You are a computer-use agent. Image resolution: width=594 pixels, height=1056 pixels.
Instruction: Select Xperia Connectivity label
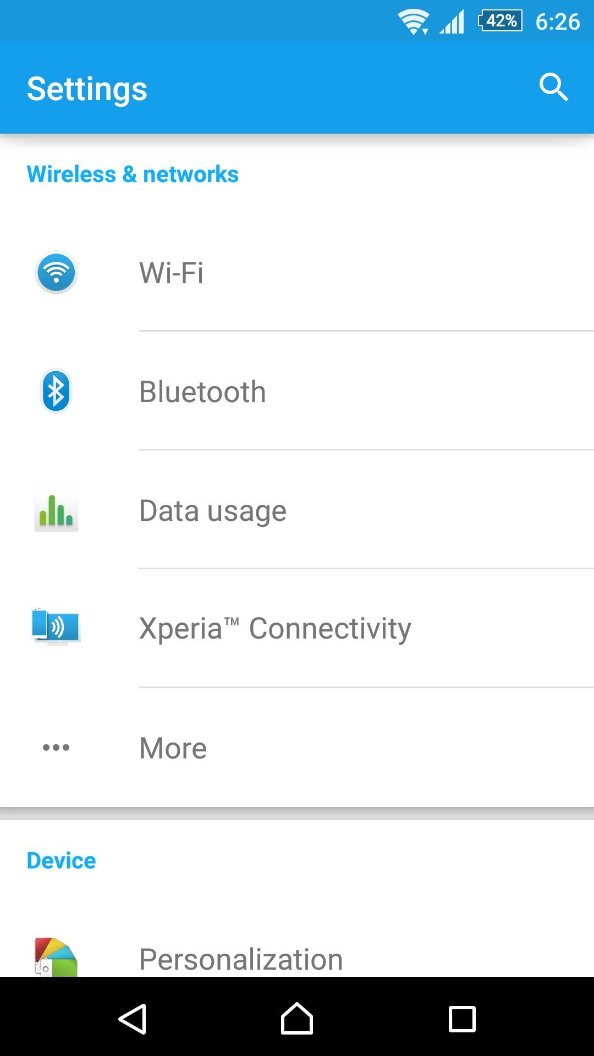point(275,628)
